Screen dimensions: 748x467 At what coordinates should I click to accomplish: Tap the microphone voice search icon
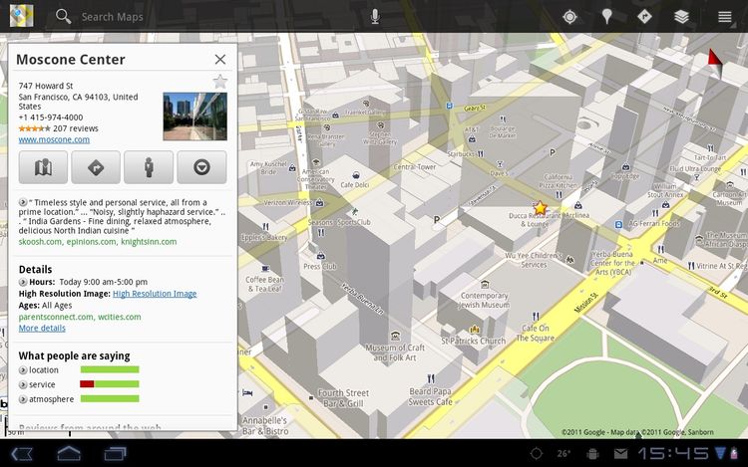(x=375, y=16)
